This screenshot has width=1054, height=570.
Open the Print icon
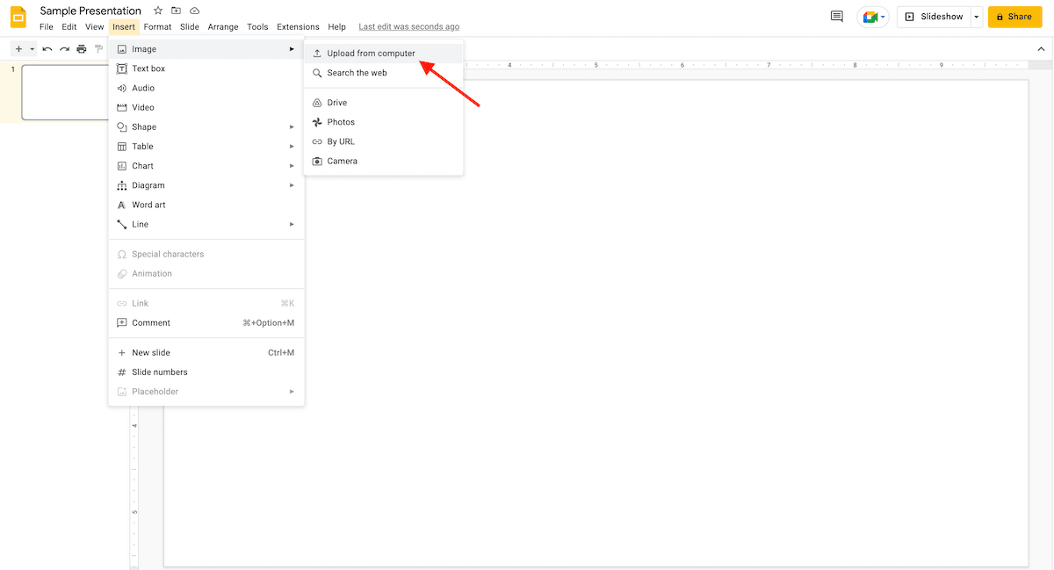pyautogui.click(x=81, y=48)
